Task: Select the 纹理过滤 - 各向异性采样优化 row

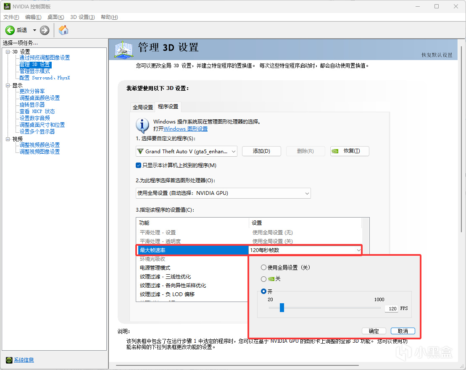Action: 192,286
